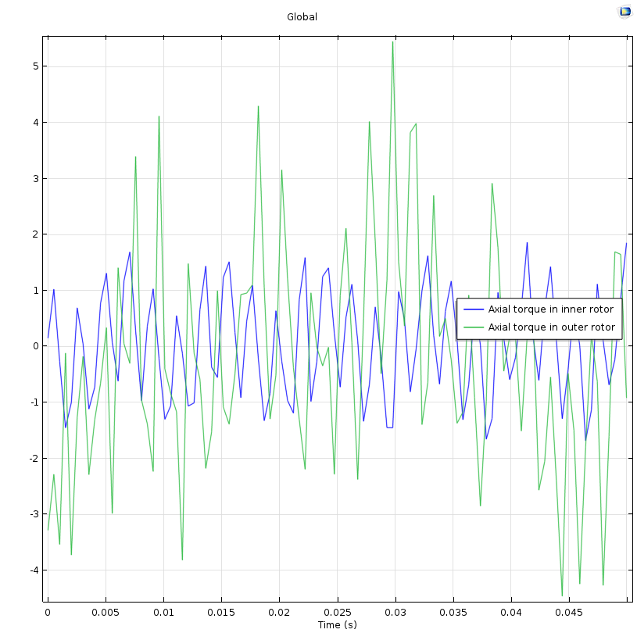This screenshot has height=633, width=637.
Task: Pick x-axis tick label 0.025
Action: (x=337, y=613)
